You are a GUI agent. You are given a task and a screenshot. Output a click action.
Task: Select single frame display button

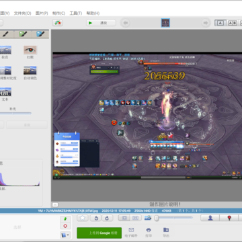(x=124, y=218)
